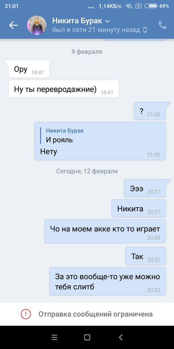Select the 'Ору' message bubble
This screenshot has width=174, height=349.
coord(29,69)
